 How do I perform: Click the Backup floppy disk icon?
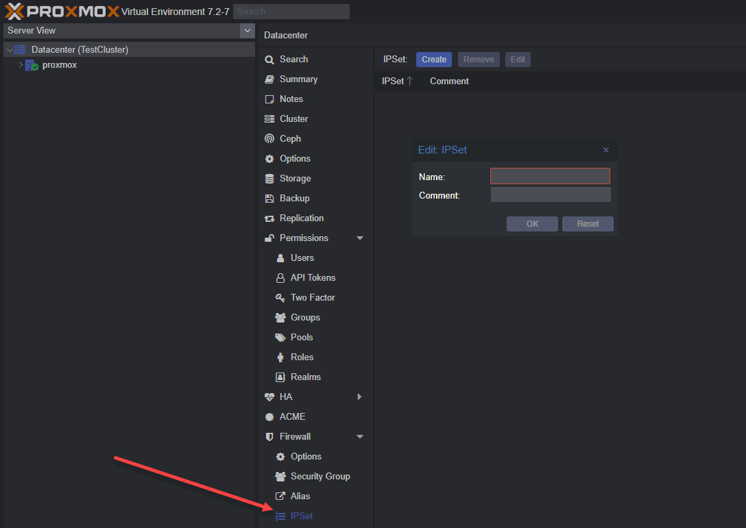pos(269,199)
